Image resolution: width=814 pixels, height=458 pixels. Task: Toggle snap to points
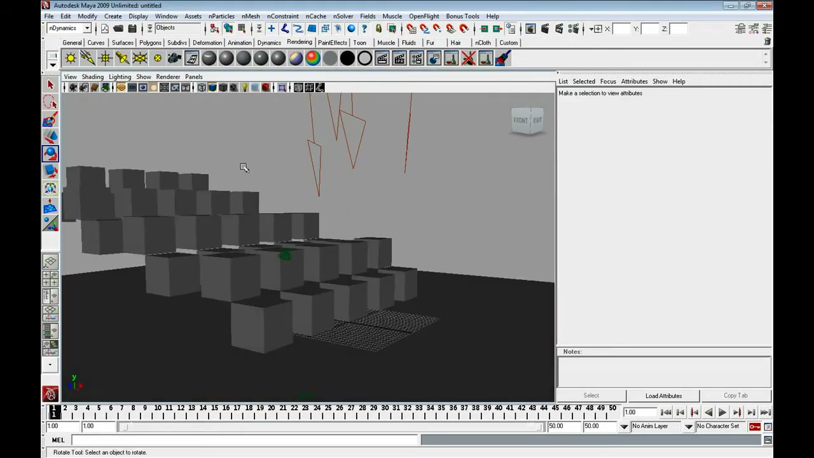[438, 29]
